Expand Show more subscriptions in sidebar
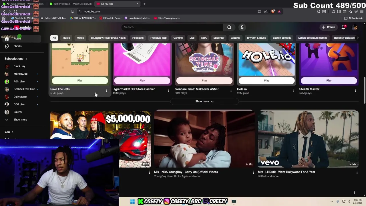The width and height of the screenshot is (366, 206). pos(20,120)
